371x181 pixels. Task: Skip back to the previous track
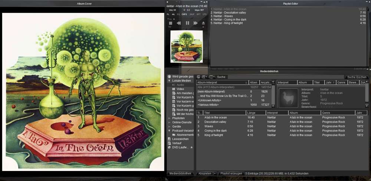178,23
